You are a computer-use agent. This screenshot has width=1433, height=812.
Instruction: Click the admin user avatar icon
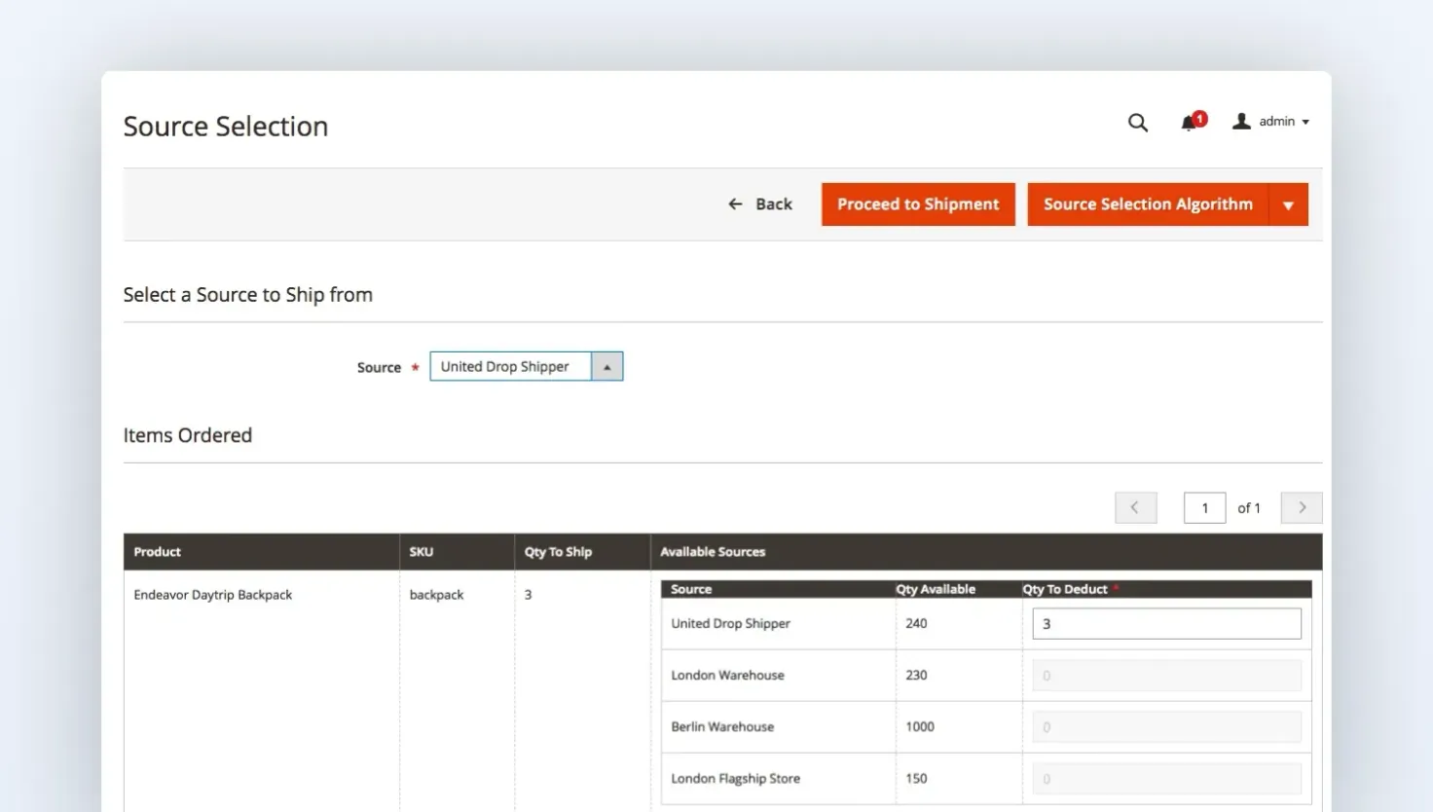[x=1241, y=122]
